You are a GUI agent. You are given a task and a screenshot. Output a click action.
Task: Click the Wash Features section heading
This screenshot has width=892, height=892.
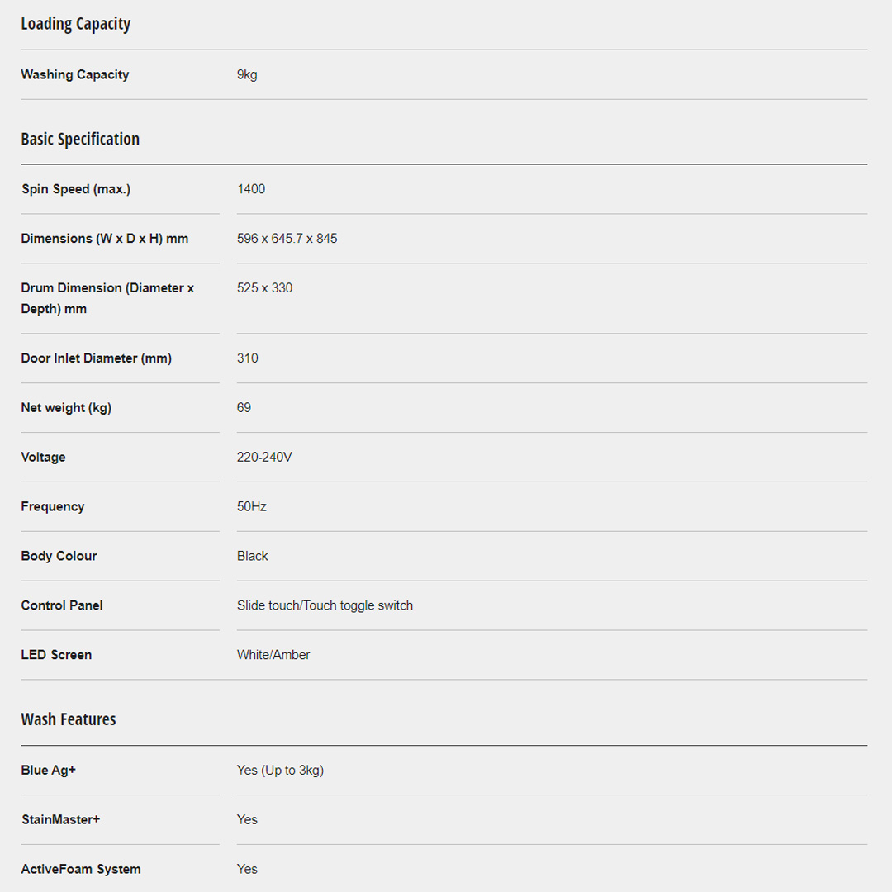(x=69, y=719)
